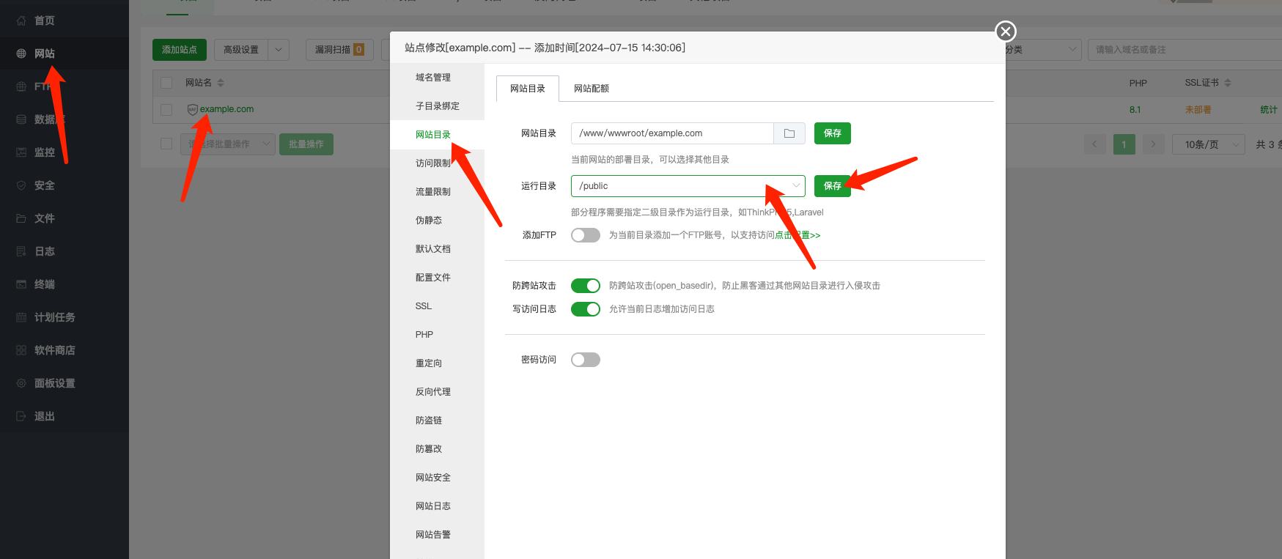Click the 高级设置 button

pyautogui.click(x=241, y=50)
